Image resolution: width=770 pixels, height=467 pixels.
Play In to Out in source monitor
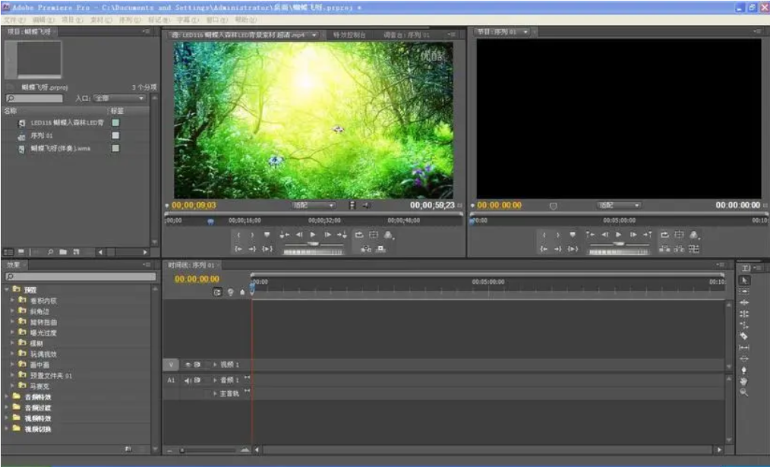pos(267,249)
